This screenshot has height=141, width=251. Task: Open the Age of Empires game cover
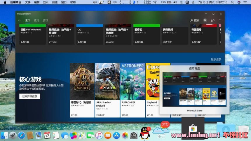pyautogui.click(x=82, y=81)
